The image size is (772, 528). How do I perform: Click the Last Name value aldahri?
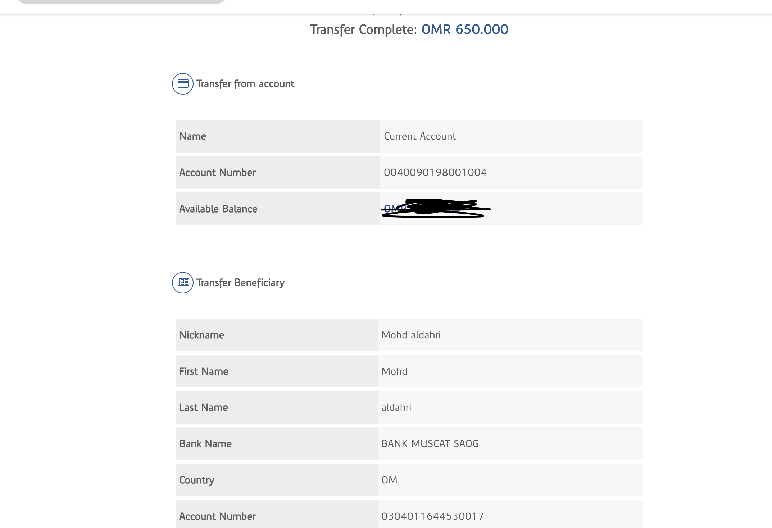396,408
